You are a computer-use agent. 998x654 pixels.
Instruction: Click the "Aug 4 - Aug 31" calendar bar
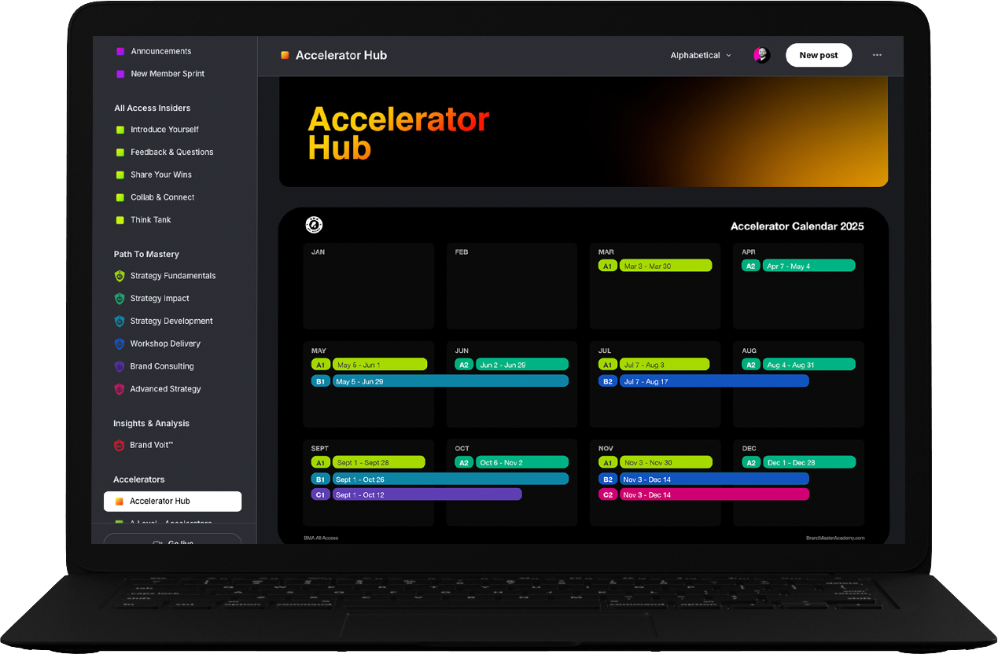(x=808, y=364)
